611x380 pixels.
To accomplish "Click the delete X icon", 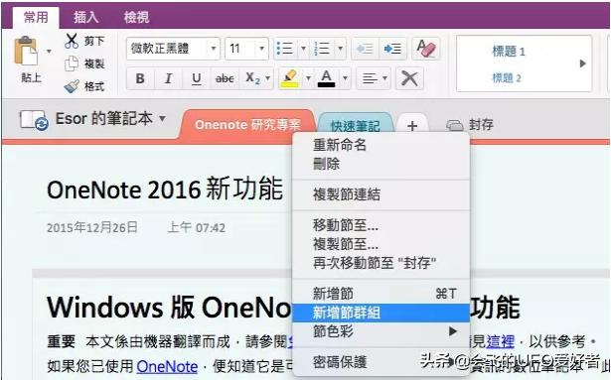I will click(409, 78).
